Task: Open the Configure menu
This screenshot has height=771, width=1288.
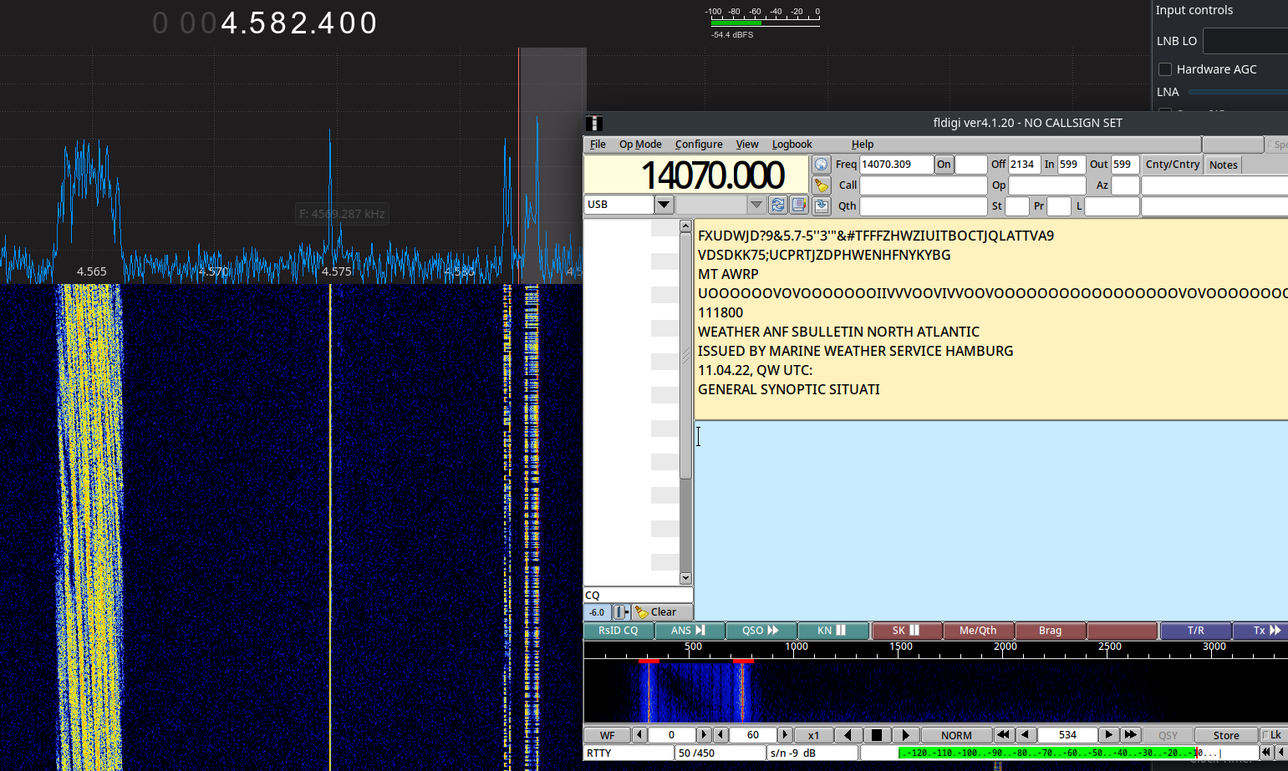Action: click(x=699, y=145)
